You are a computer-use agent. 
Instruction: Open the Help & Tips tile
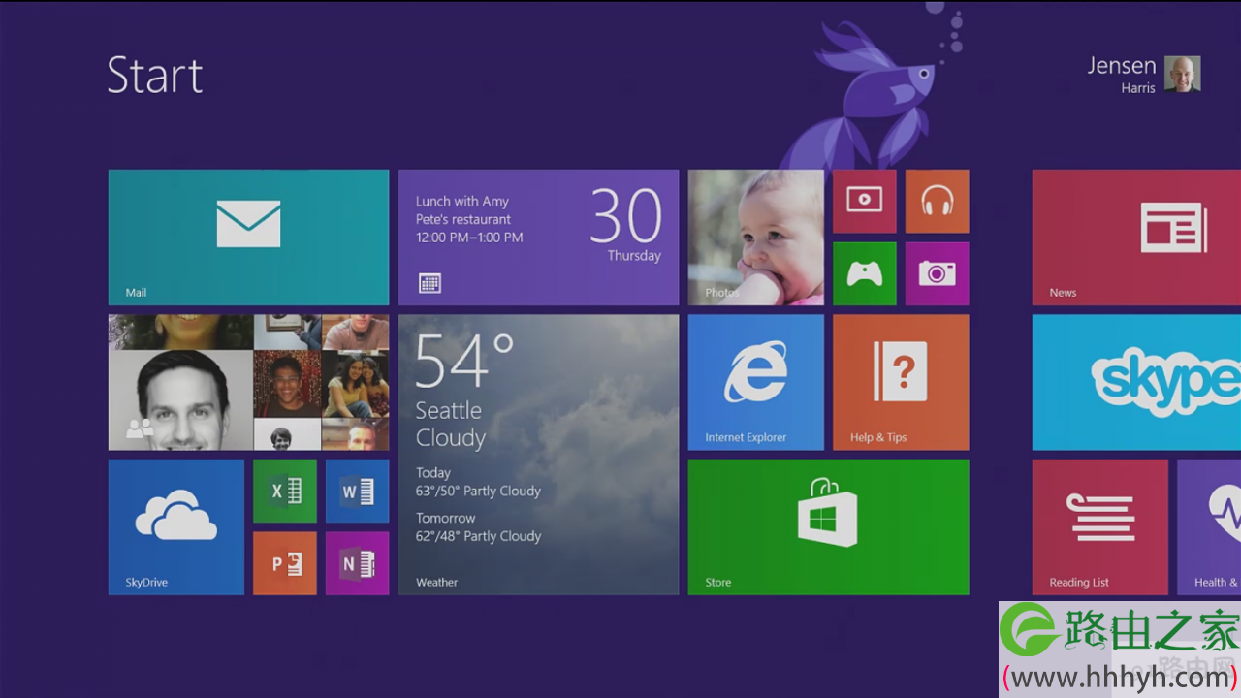click(901, 382)
